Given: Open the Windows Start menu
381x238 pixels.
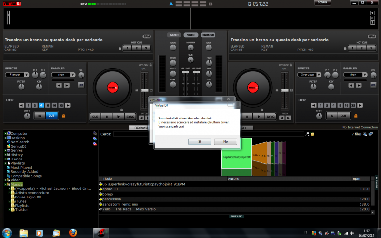Looking at the screenshot, I should pyautogui.click(x=7, y=233).
